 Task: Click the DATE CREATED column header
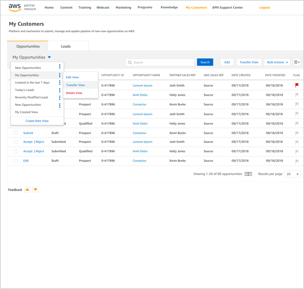click(241, 75)
